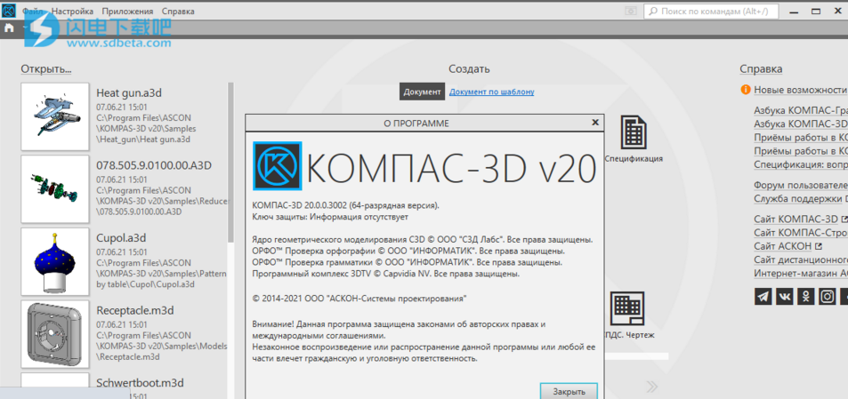The width and height of the screenshot is (848, 399).
Task: Open the Сайт дистанционного обучения link
Action: pyautogui.click(x=801, y=259)
